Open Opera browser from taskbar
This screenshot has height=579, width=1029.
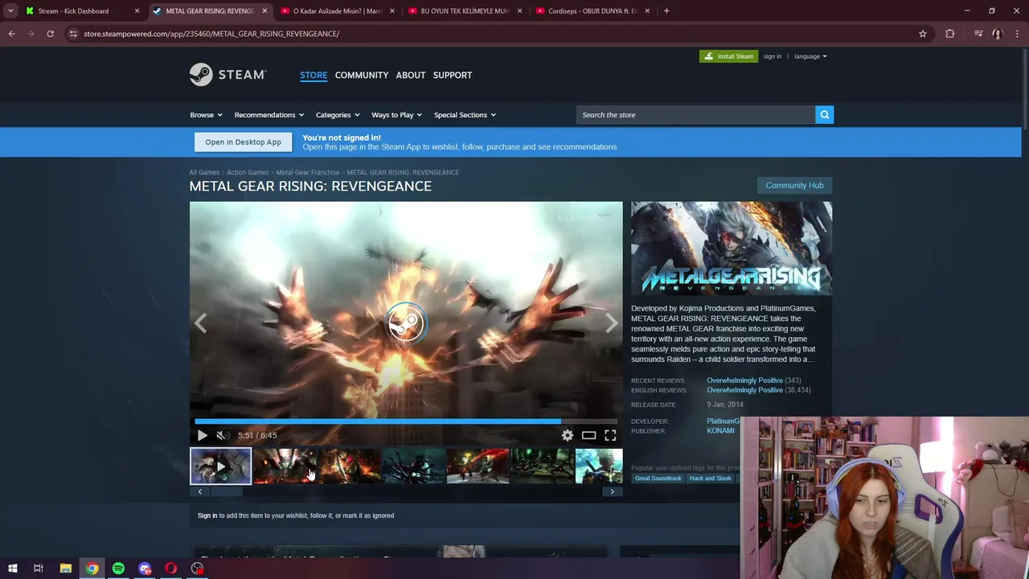[170, 569]
